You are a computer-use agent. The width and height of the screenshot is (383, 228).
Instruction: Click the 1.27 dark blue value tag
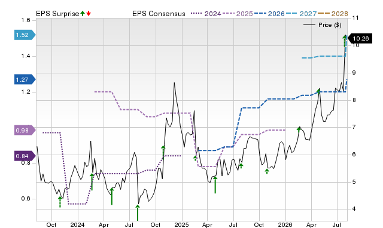(x=25, y=79)
